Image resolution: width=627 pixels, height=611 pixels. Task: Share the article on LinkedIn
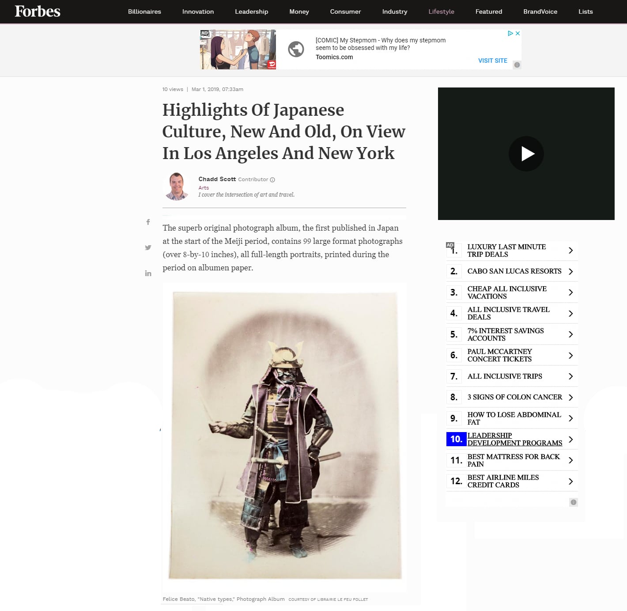pyautogui.click(x=148, y=273)
